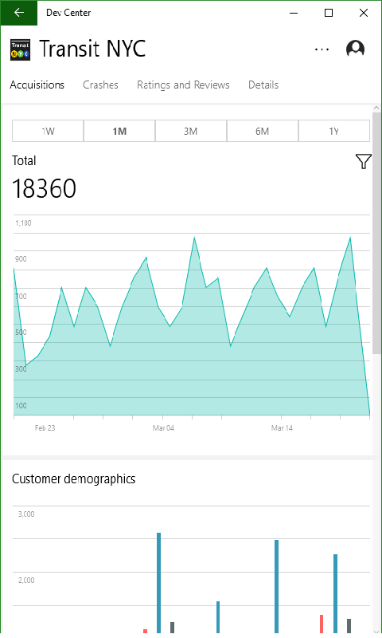Go back with the arrow button
The height and width of the screenshot is (638, 382).
[x=18, y=13]
